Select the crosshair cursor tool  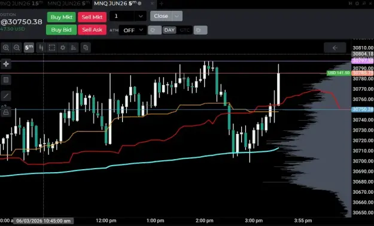coord(6,64)
